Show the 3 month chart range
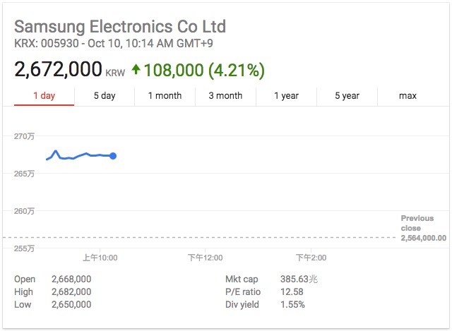The width and height of the screenshot is (452, 331). [x=226, y=96]
